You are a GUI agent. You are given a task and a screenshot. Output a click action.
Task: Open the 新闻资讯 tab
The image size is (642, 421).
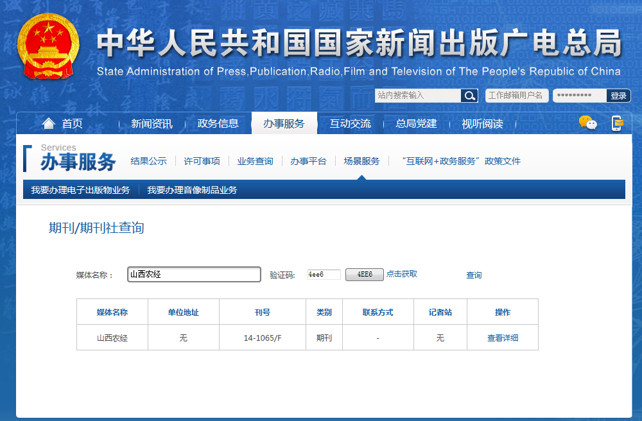(152, 124)
